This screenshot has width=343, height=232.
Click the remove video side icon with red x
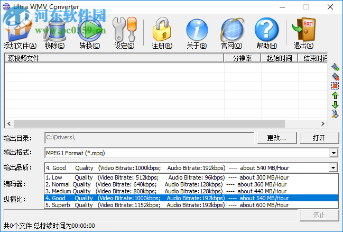pos(335,76)
